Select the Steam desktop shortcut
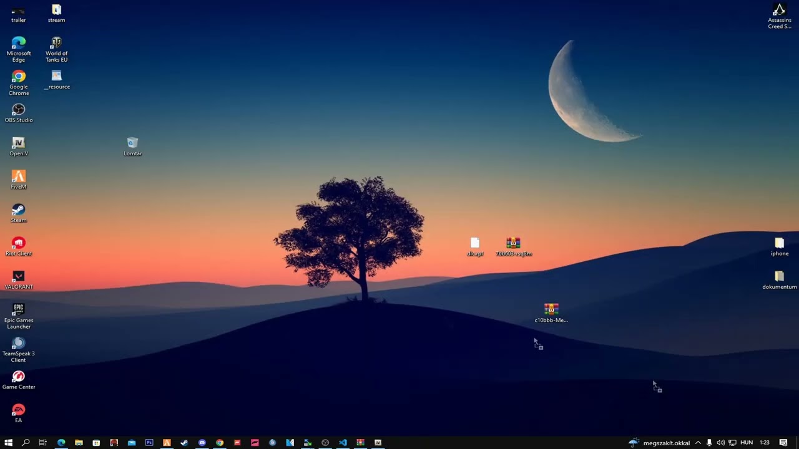Image resolution: width=799 pixels, height=449 pixels. [x=19, y=213]
